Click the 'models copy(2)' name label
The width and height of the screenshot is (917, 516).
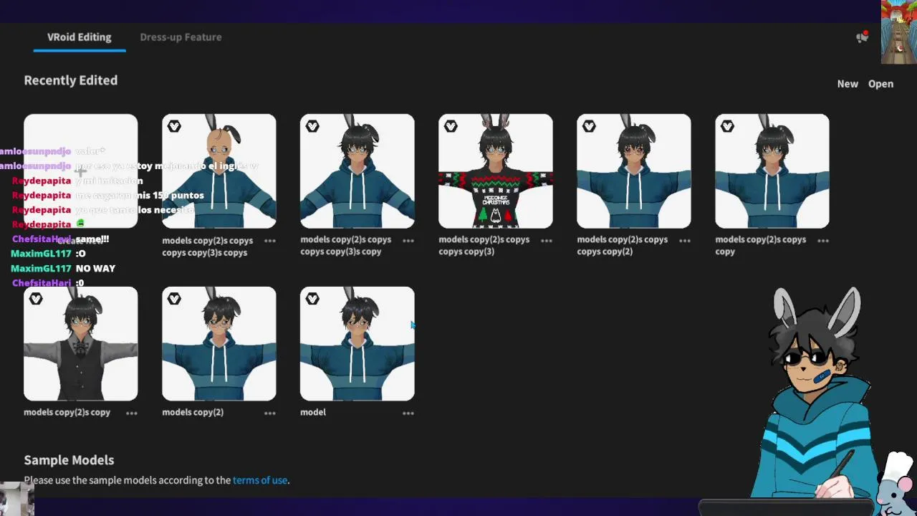pyautogui.click(x=193, y=412)
